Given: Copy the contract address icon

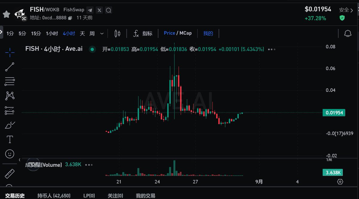Looking at the screenshot, I should point(70,18).
